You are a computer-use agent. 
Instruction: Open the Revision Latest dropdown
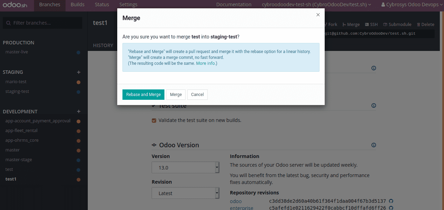(x=185, y=193)
